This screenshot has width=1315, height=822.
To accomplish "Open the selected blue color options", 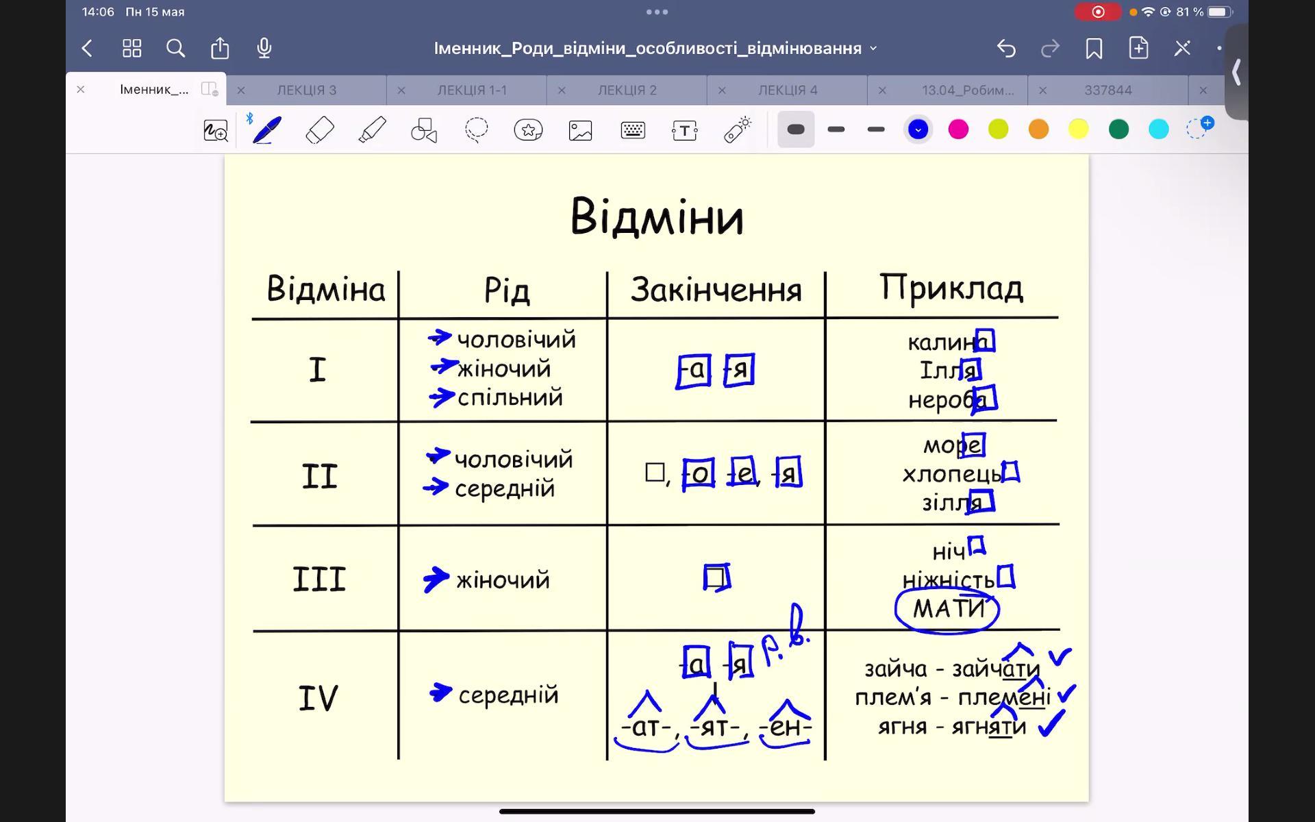I will [x=918, y=129].
